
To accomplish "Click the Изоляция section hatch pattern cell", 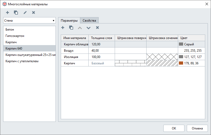I will point(162,57).
